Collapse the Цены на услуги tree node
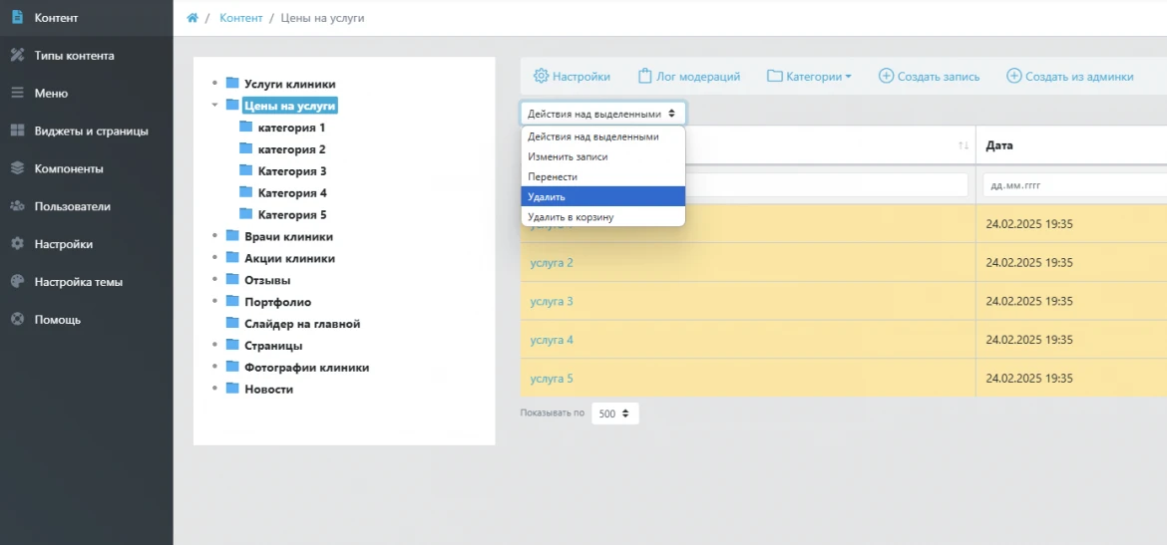This screenshot has width=1167, height=545. (214, 105)
